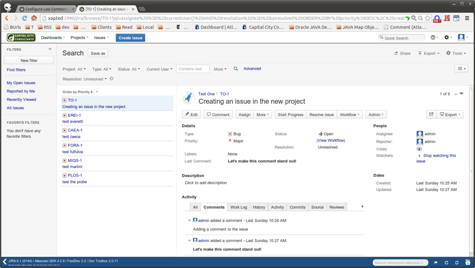475x268 pixels.
Task: Open the Tools dropdown
Action: click(456, 53)
